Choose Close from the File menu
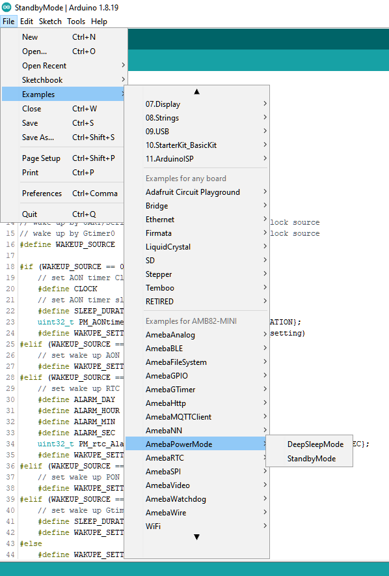This screenshot has height=576, width=389. coord(64,109)
